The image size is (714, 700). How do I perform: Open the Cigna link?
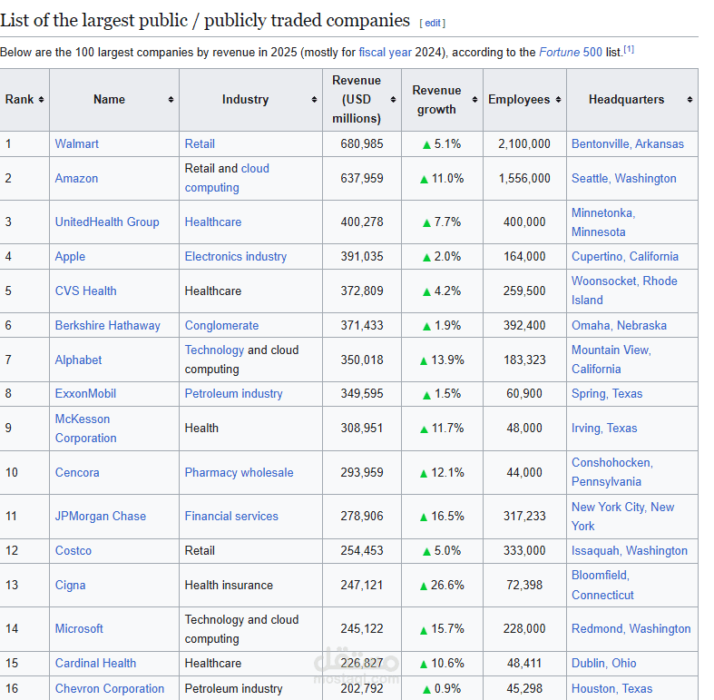(70, 586)
